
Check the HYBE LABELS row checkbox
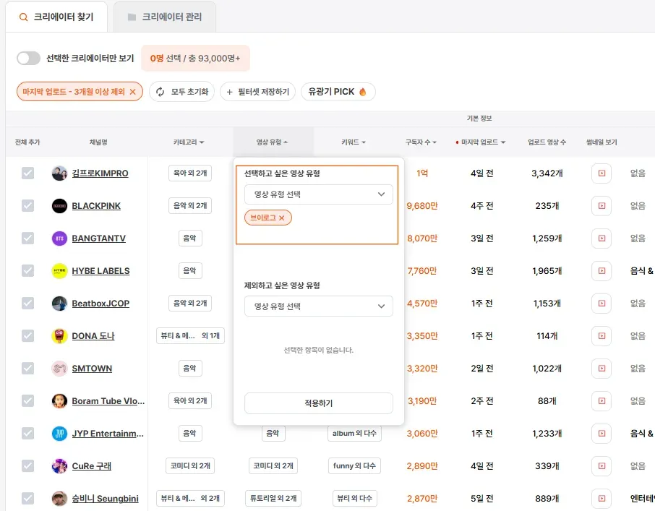click(x=28, y=271)
